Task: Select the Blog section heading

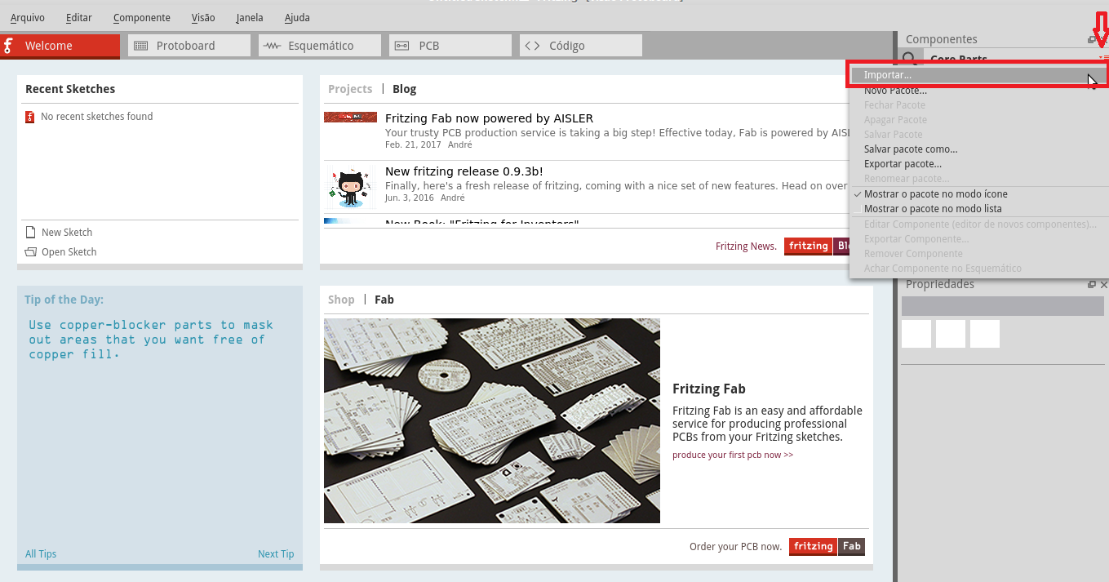Action: click(404, 89)
